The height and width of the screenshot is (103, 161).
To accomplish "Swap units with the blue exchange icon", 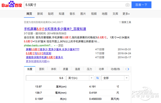I will [98, 78].
